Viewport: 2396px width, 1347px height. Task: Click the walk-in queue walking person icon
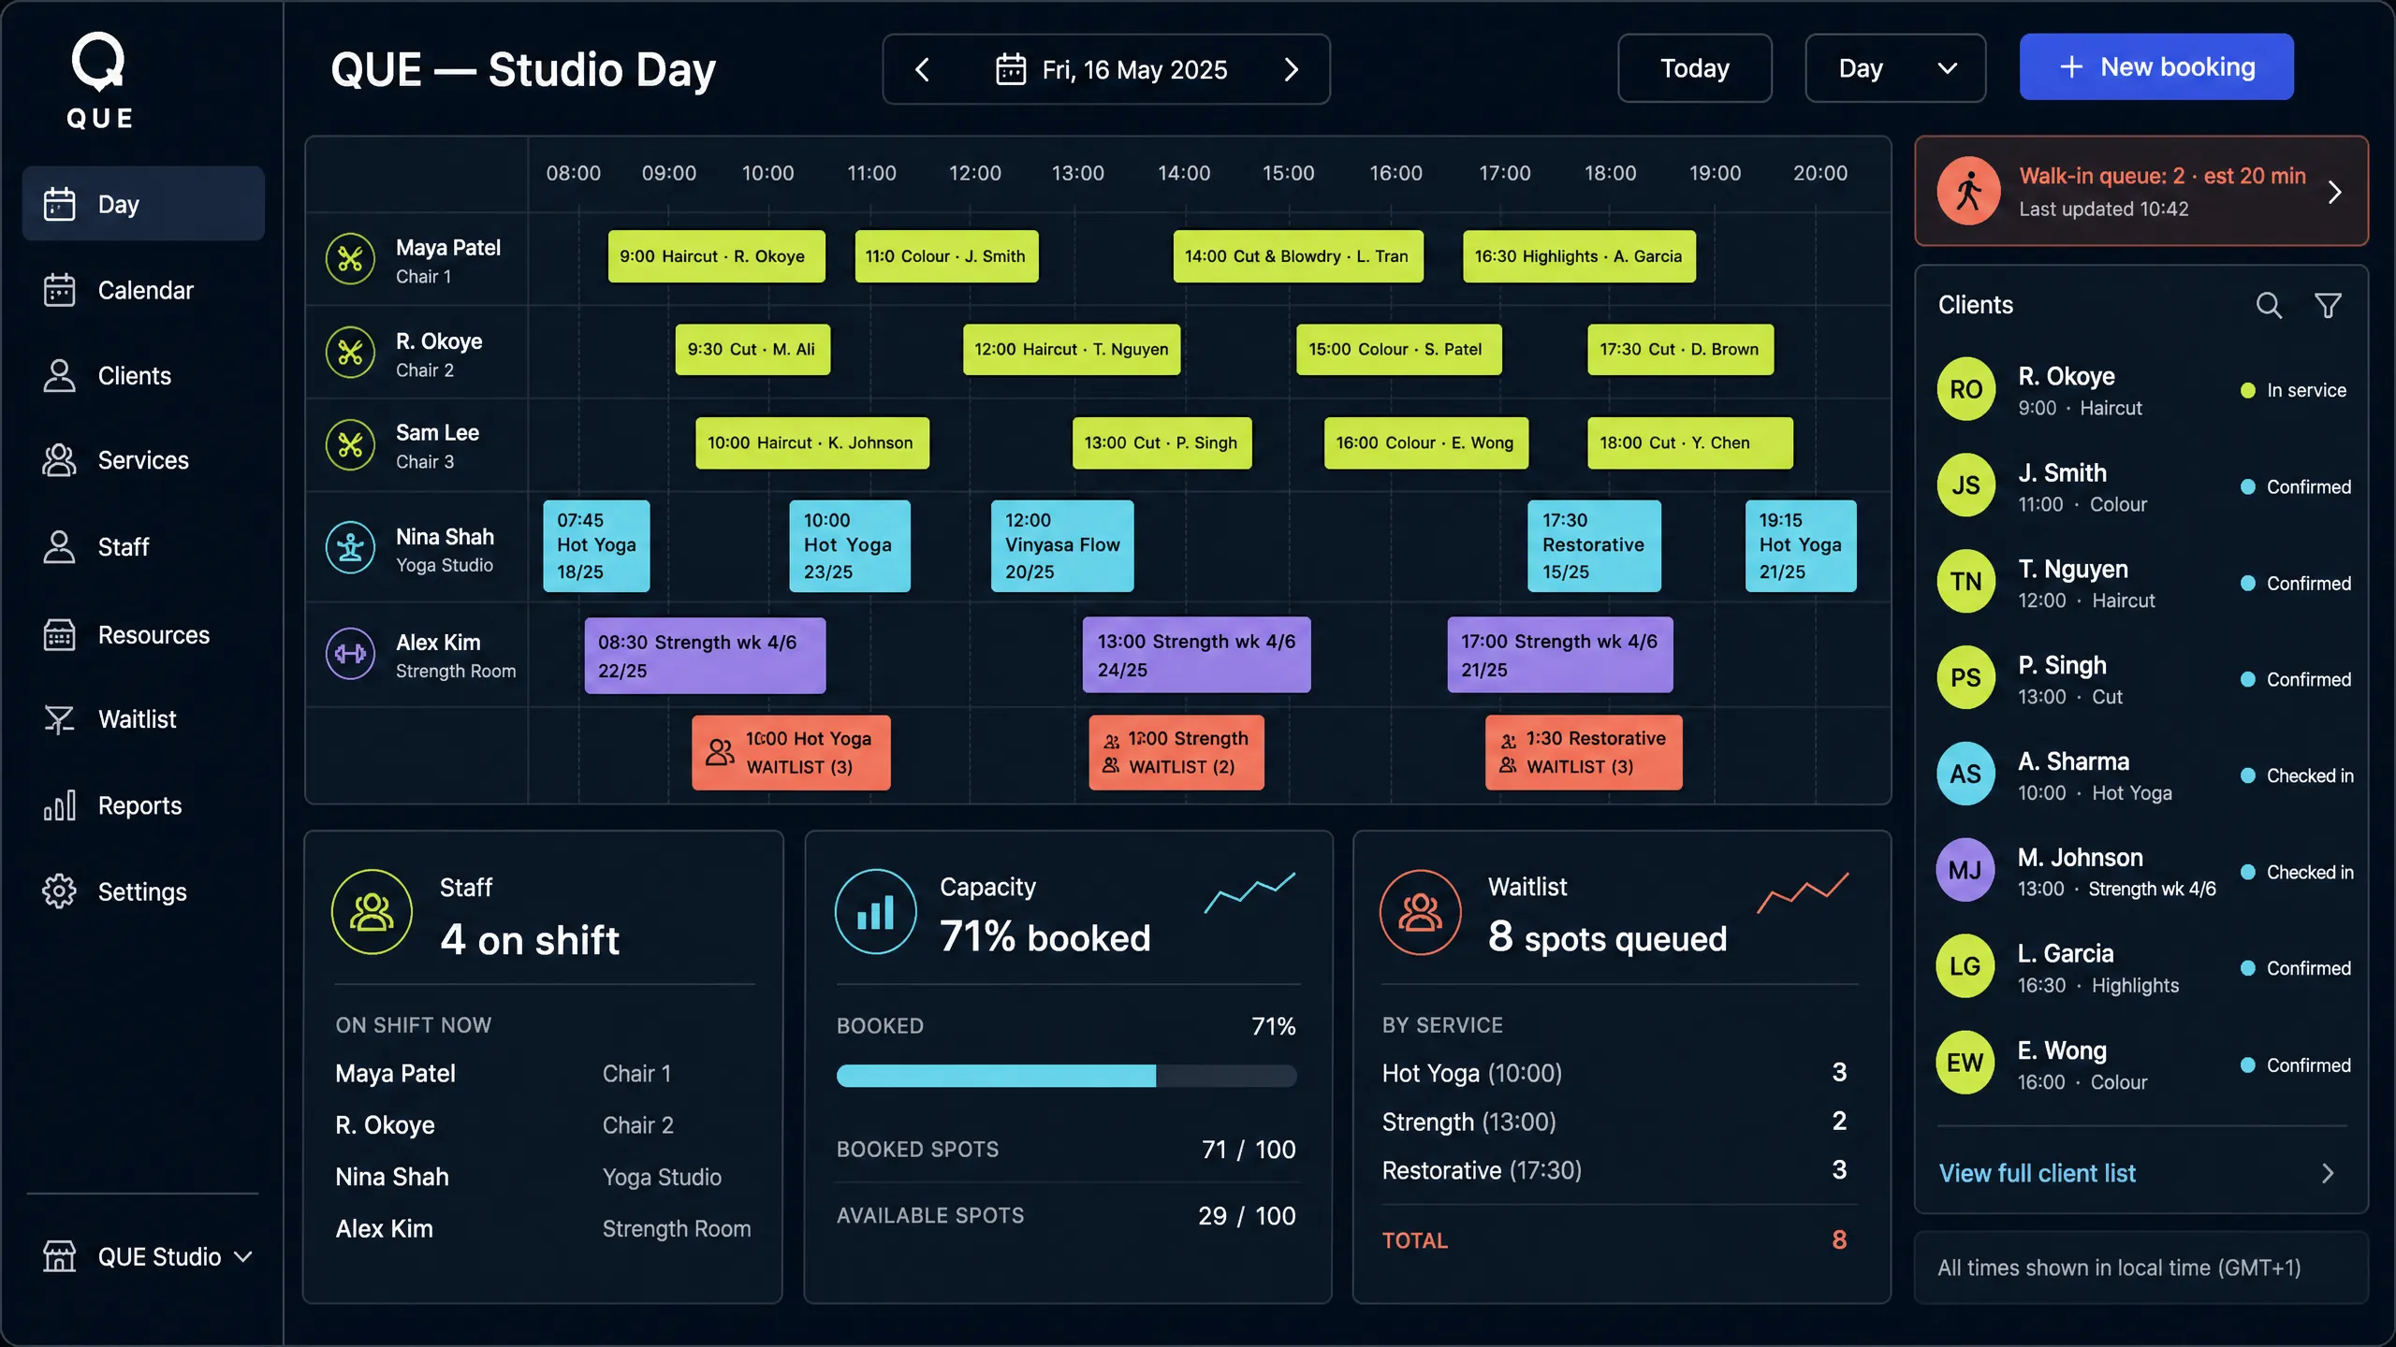coord(1968,191)
